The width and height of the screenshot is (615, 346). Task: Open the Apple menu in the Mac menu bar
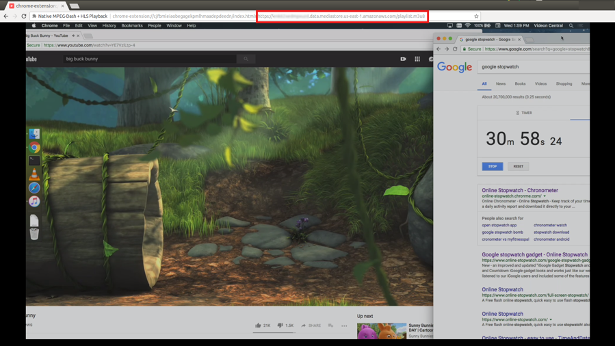pos(34,25)
